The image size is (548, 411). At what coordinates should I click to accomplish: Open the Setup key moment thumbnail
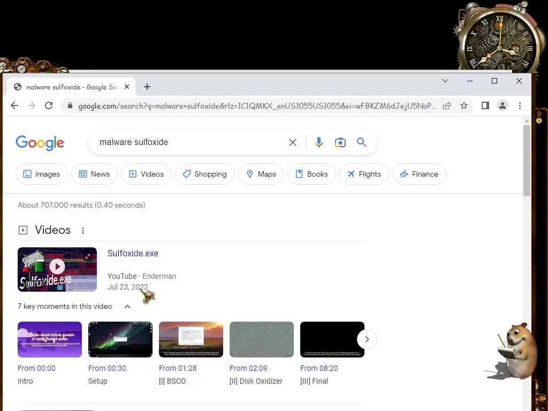click(120, 339)
